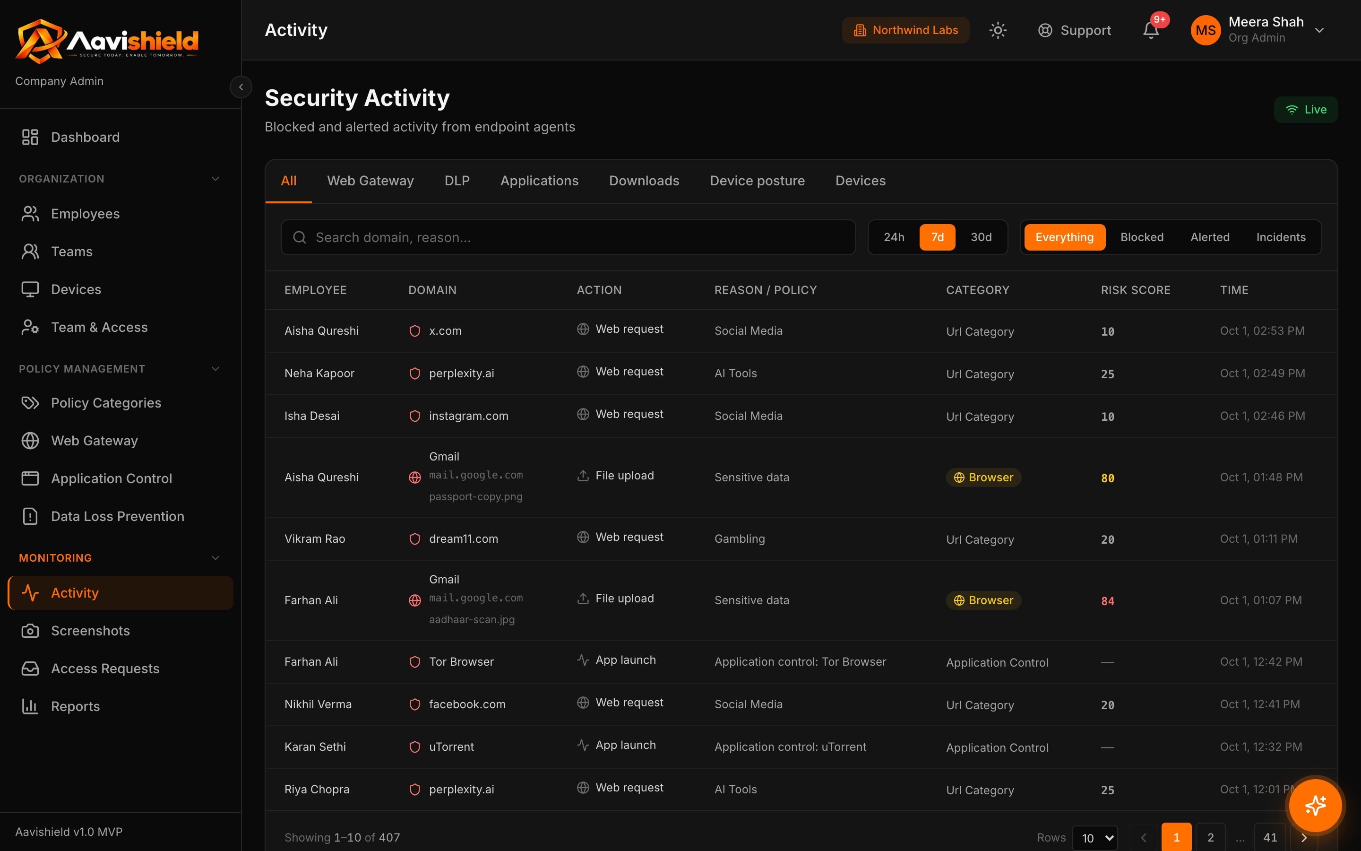Filter to Incidents only
Screen dimensions: 1361x851
point(1281,237)
